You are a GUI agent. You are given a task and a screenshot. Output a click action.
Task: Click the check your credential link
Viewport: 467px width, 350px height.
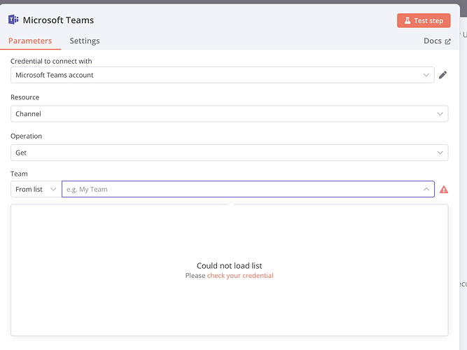240,276
